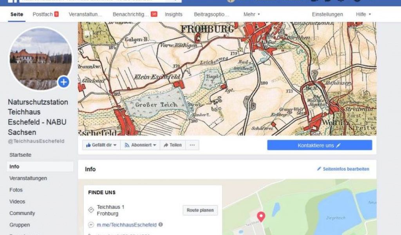Switch to the Insights tab
The image size is (401, 235).
pyautogui.click(x=173, y=14)
